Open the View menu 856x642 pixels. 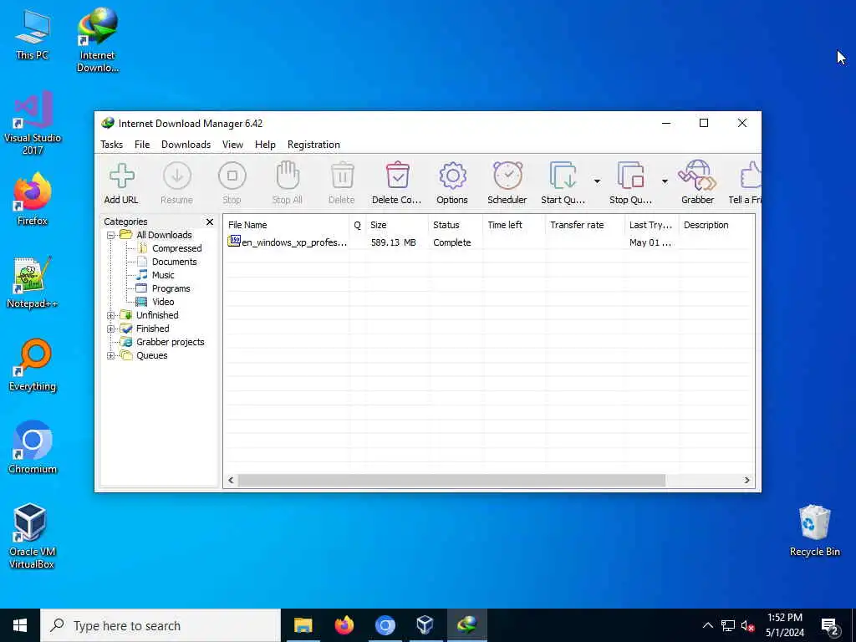point(232,145)
